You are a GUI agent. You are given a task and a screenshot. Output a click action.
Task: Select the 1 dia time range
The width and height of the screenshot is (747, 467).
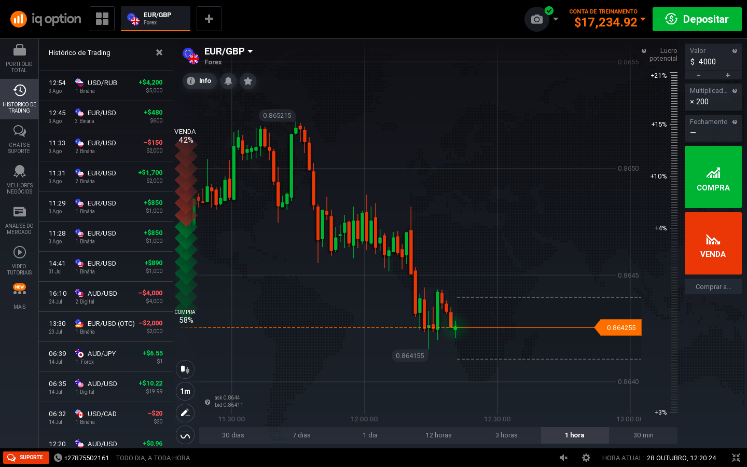pos(370,435)
